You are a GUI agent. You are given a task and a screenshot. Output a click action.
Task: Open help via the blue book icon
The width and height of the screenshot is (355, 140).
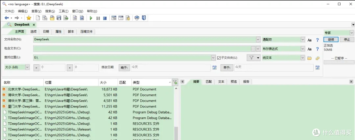click(x=144, y=18)
